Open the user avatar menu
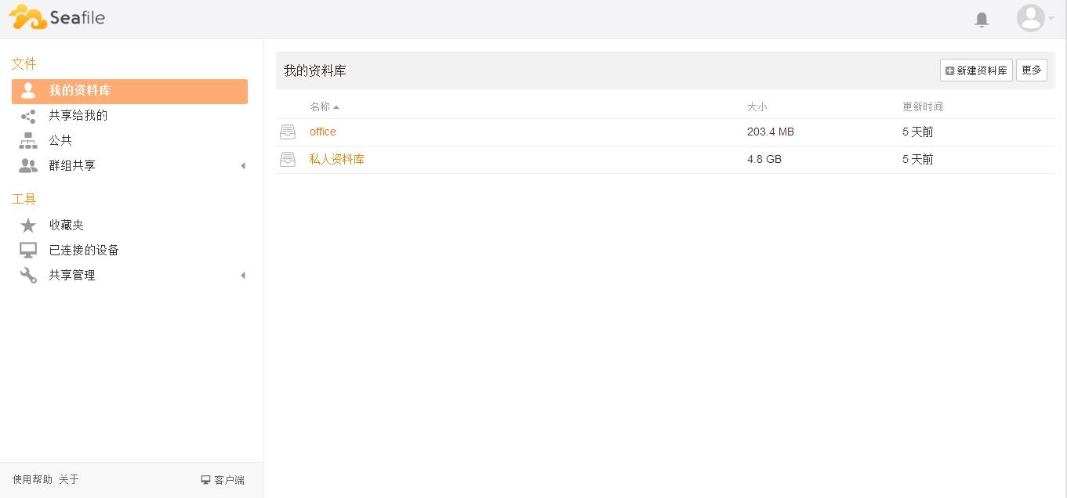 pos(1030,18)
